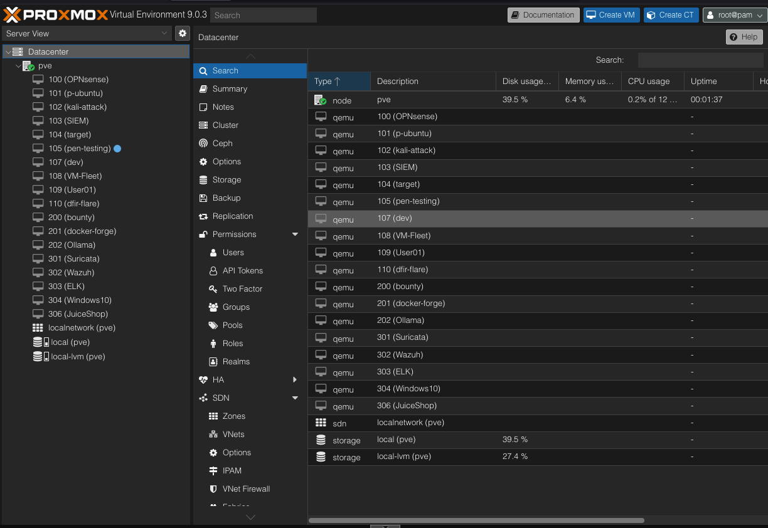Sort by the Type column header
Image resolution: width=768 pixels, height=528 pixels.
point(339,82)
